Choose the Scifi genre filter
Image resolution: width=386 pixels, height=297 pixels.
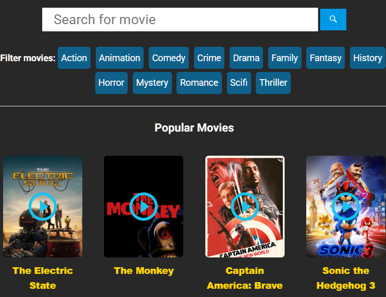click(239, 83)
